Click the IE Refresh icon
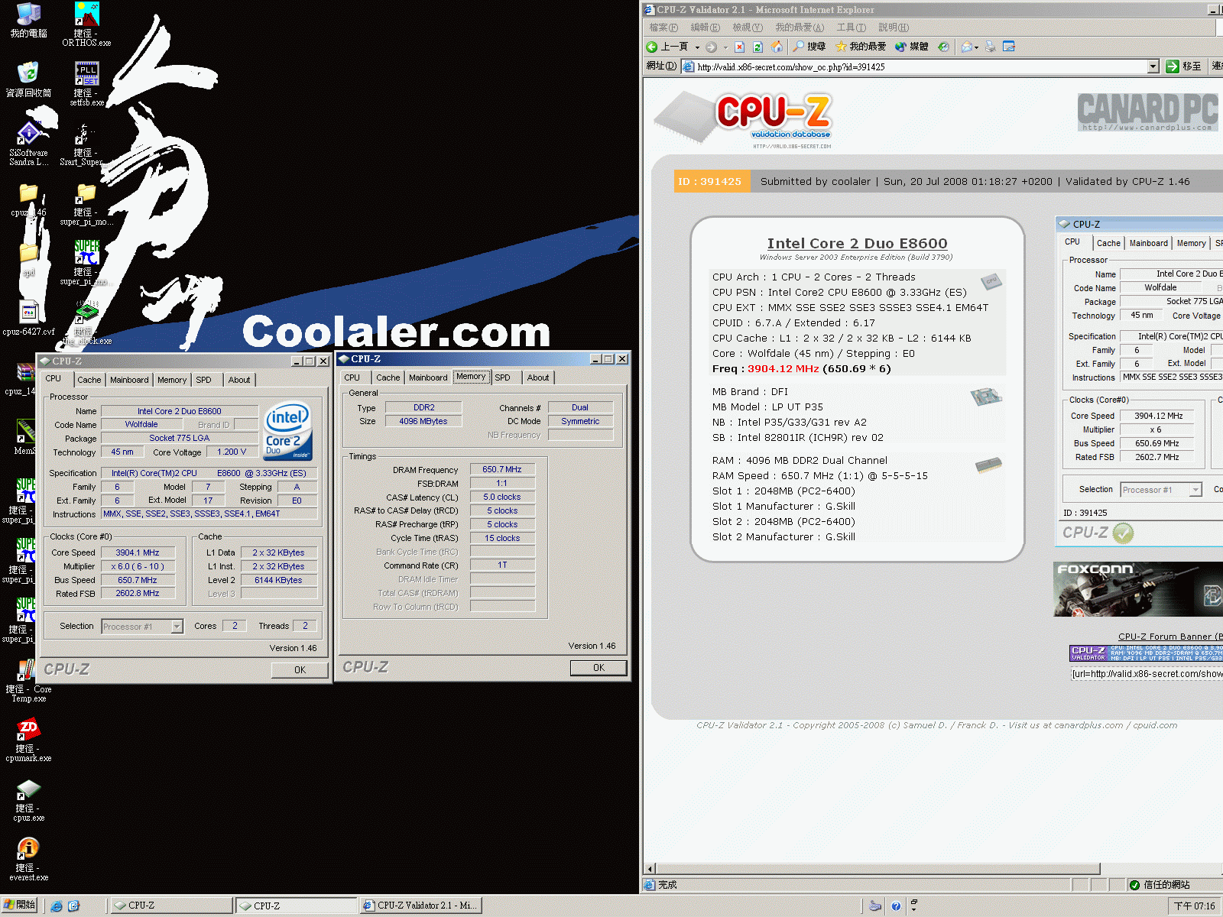 click(x=757, y=47)
